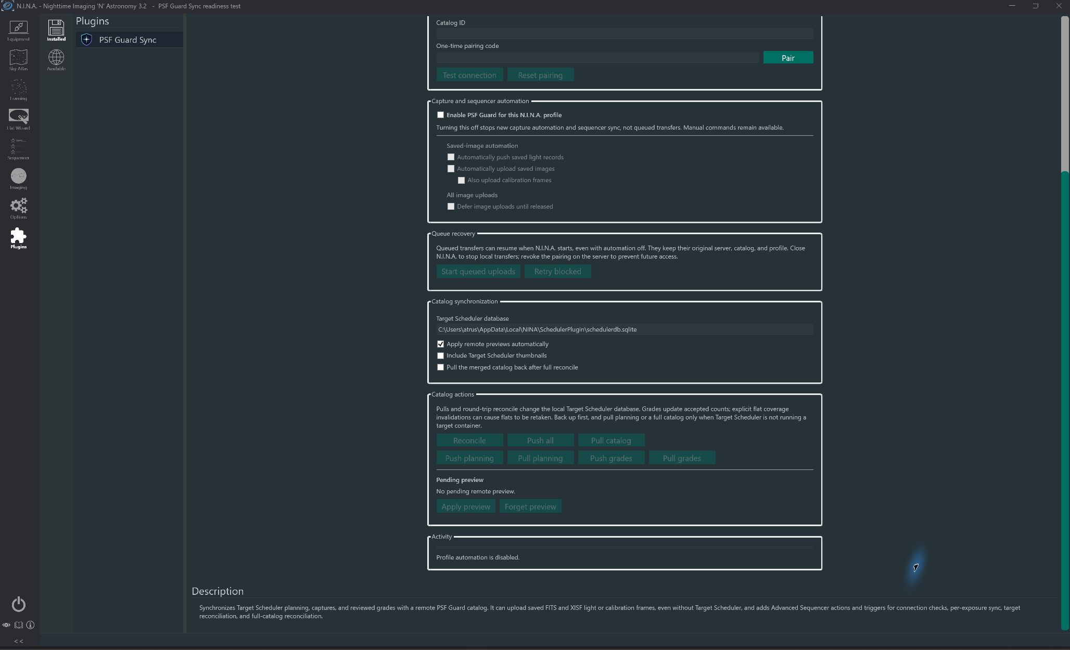Click the Target Scheduler database path field
The height and width of the screenshot is (650, 1070).
coord(625,329)
